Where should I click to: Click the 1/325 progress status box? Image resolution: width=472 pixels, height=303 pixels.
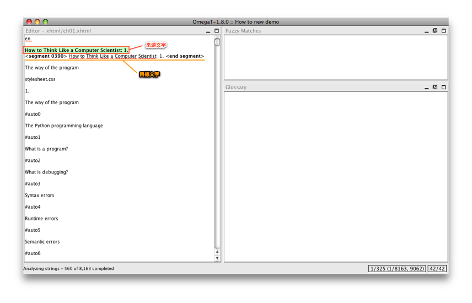click(x=397, y=269)
